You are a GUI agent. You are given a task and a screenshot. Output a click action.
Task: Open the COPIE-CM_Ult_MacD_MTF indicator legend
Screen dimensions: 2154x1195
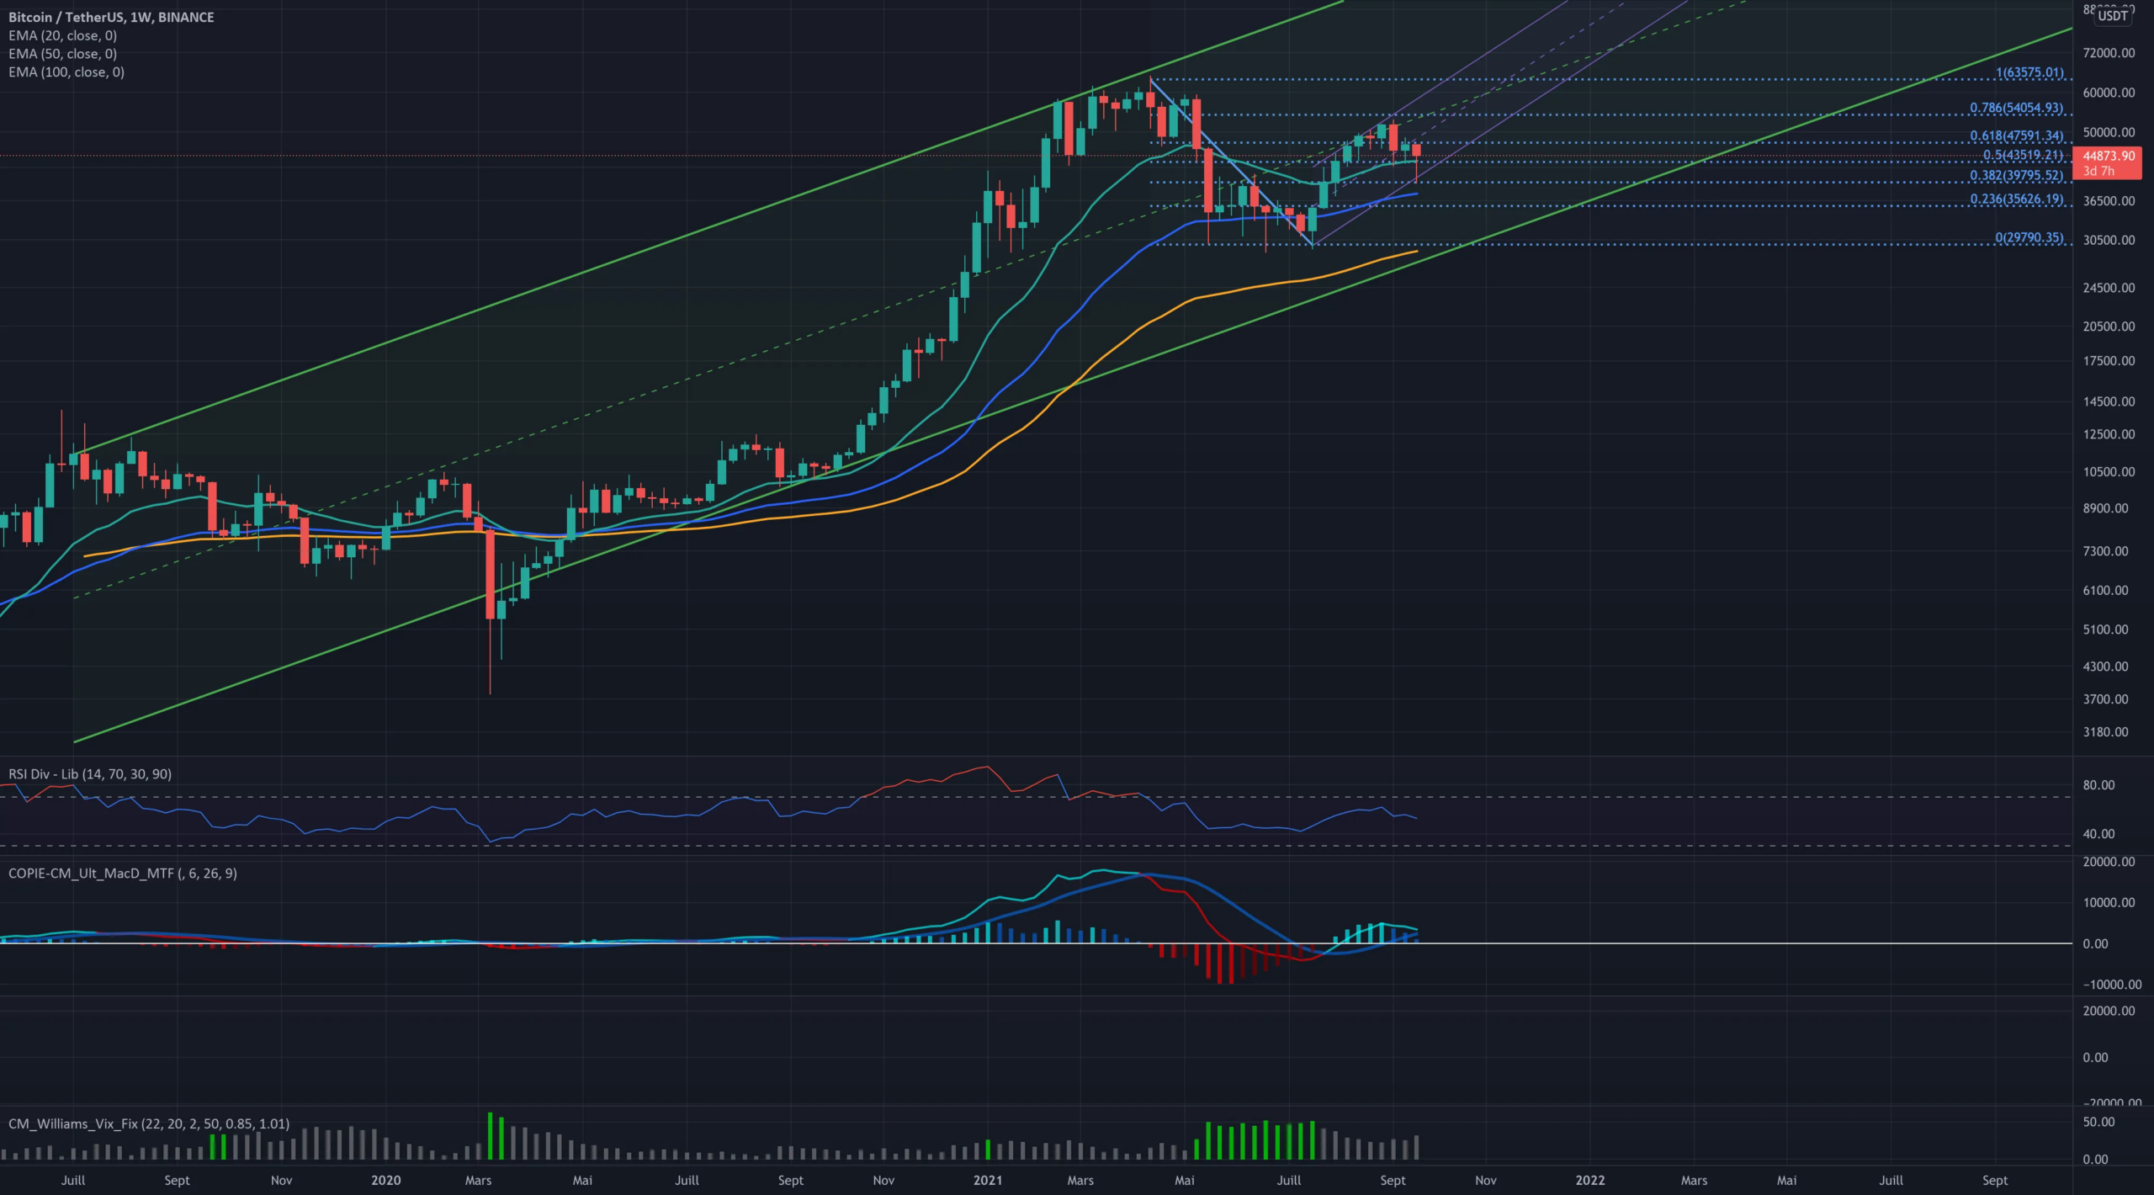[x=123, y=874]
